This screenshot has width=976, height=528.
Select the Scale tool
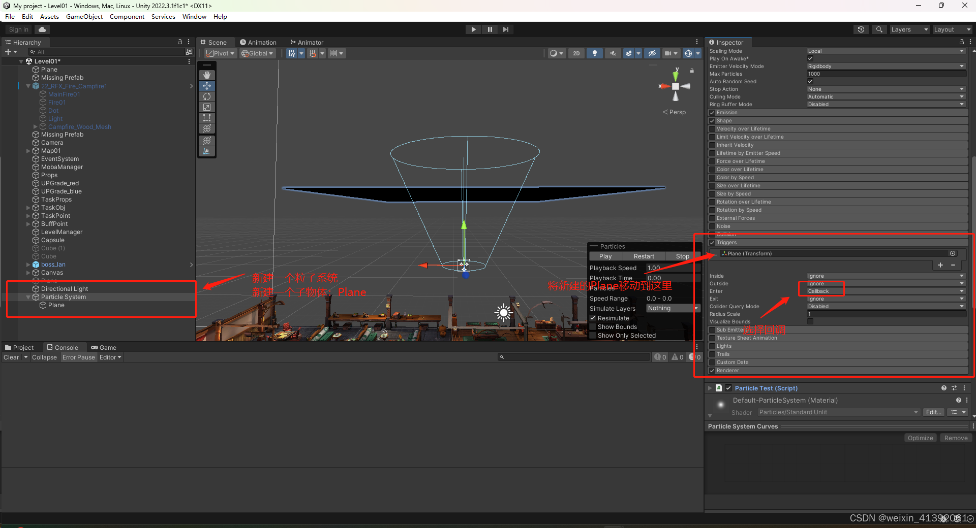207,107
